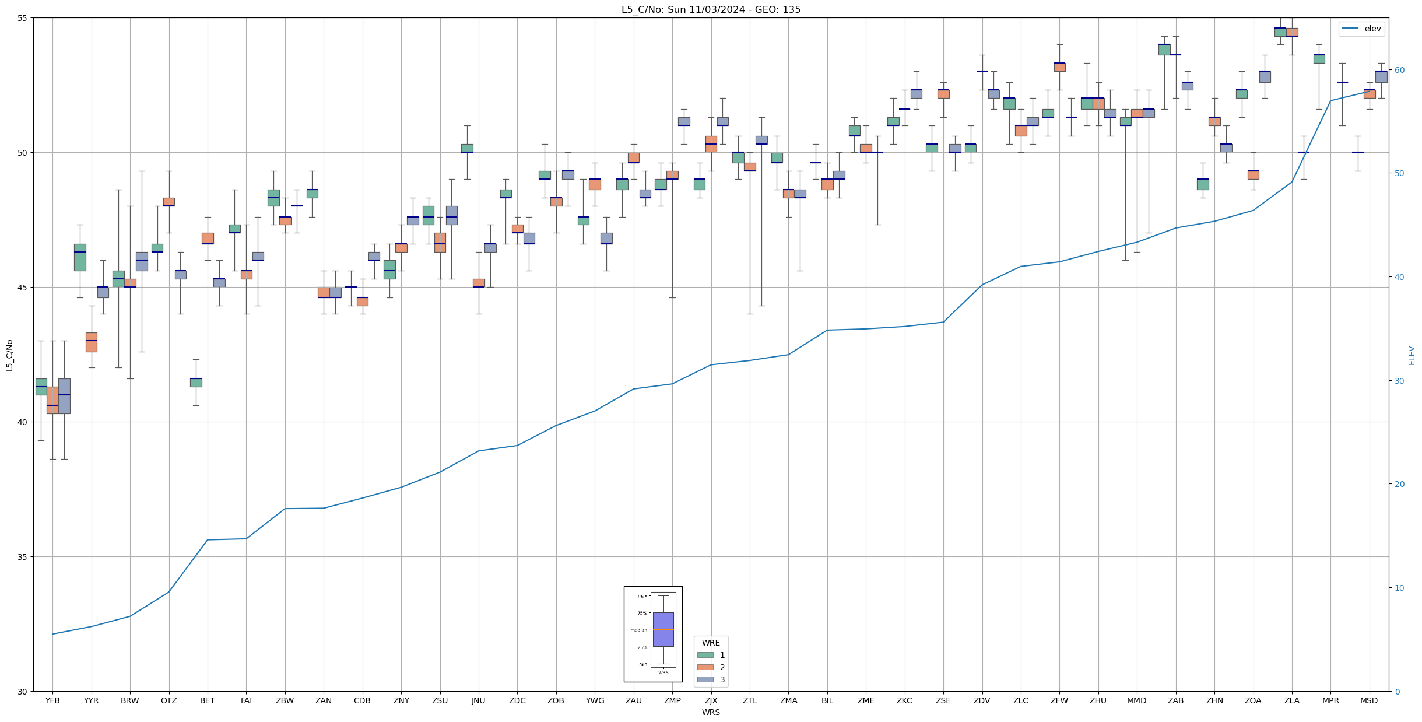Click the green WRE 1 box at YYR
The image size is (1422, 722).
click(x=80, y=257)
